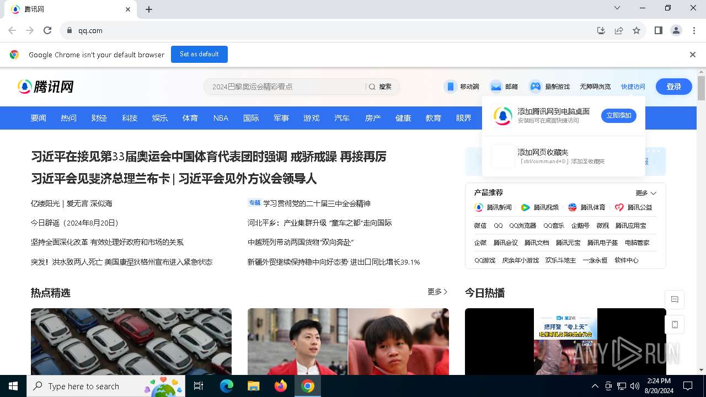
Task: Show hidden system tray icons
Action: click(x=595, y=386)
